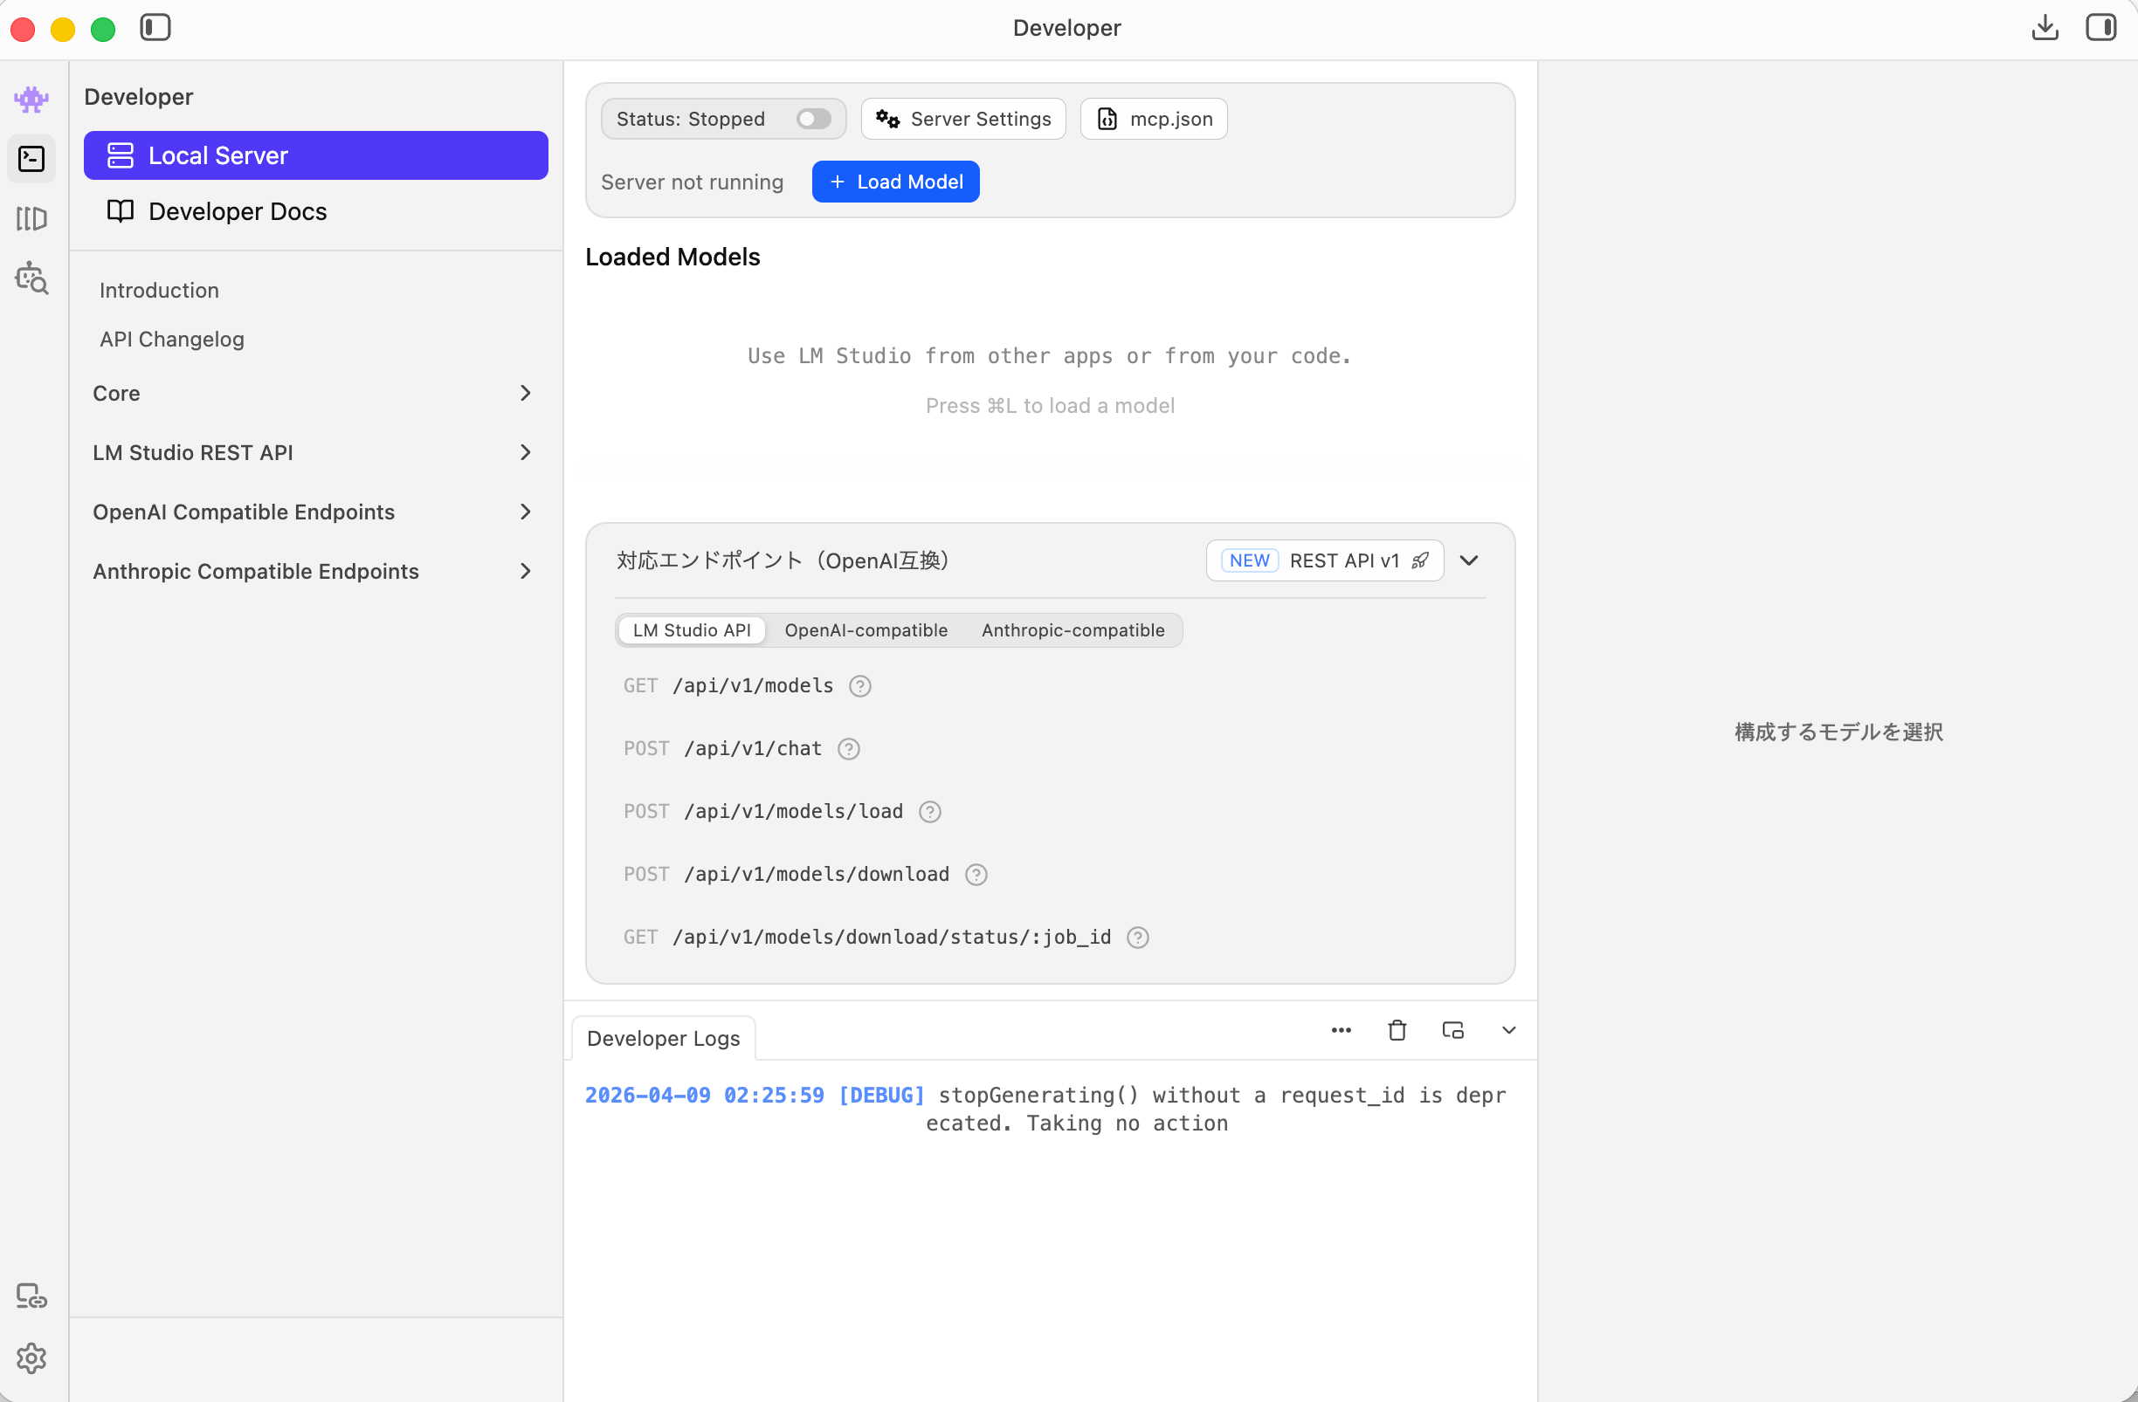Toggle the right panel icon in the title bar

click(x=2100, y=28)
